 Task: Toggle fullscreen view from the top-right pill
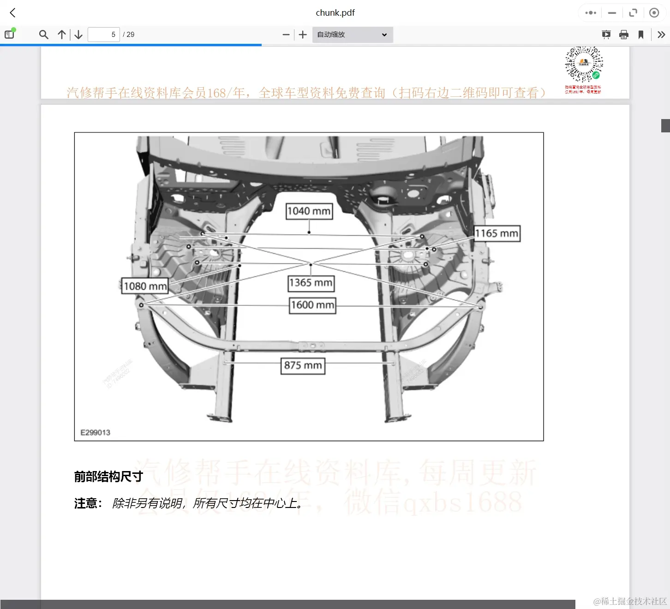[634, 12]
